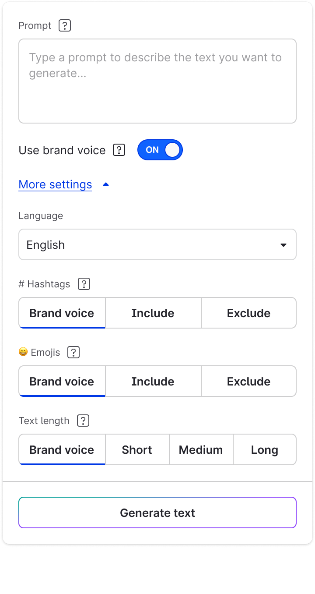Click the help icon beside Prompt

[x=65, y=26]
